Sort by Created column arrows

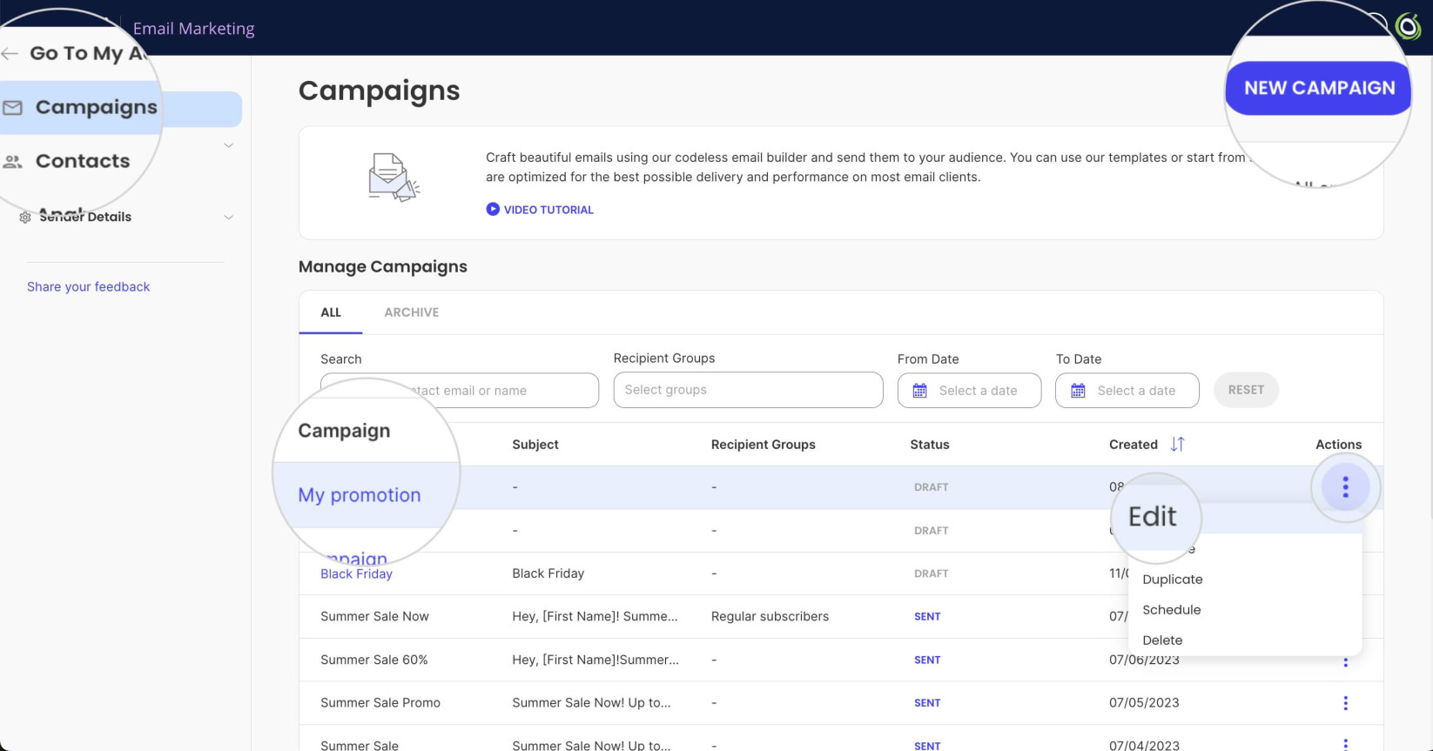tap(1177, 444)
